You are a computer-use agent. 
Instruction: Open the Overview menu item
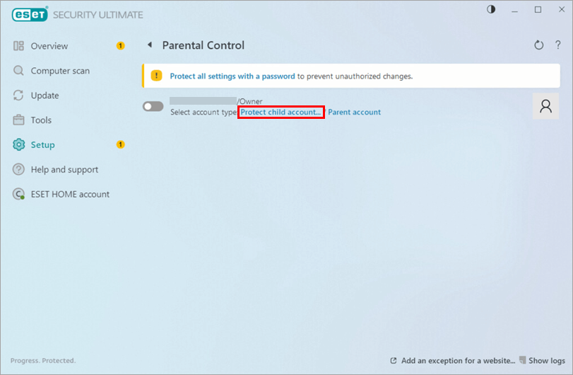click(x=49, y=46)
